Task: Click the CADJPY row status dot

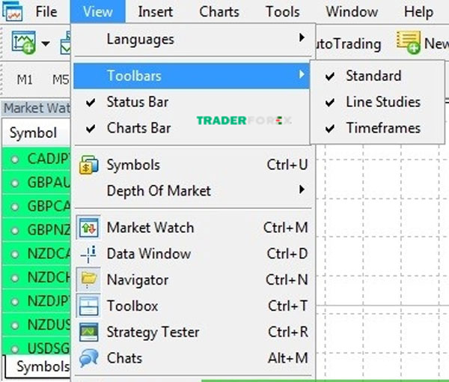Action: (14, 160)
